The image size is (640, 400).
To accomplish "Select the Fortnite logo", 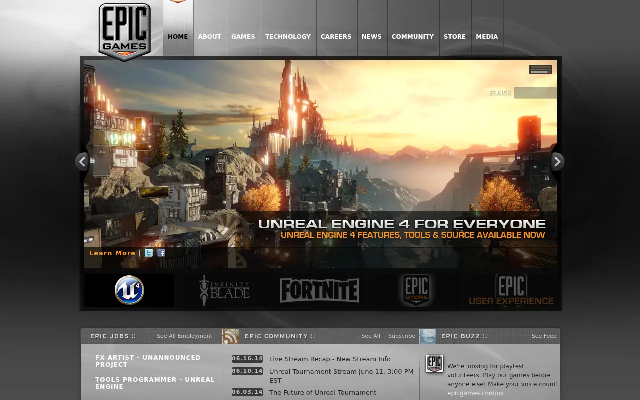I will click(320, 290).
